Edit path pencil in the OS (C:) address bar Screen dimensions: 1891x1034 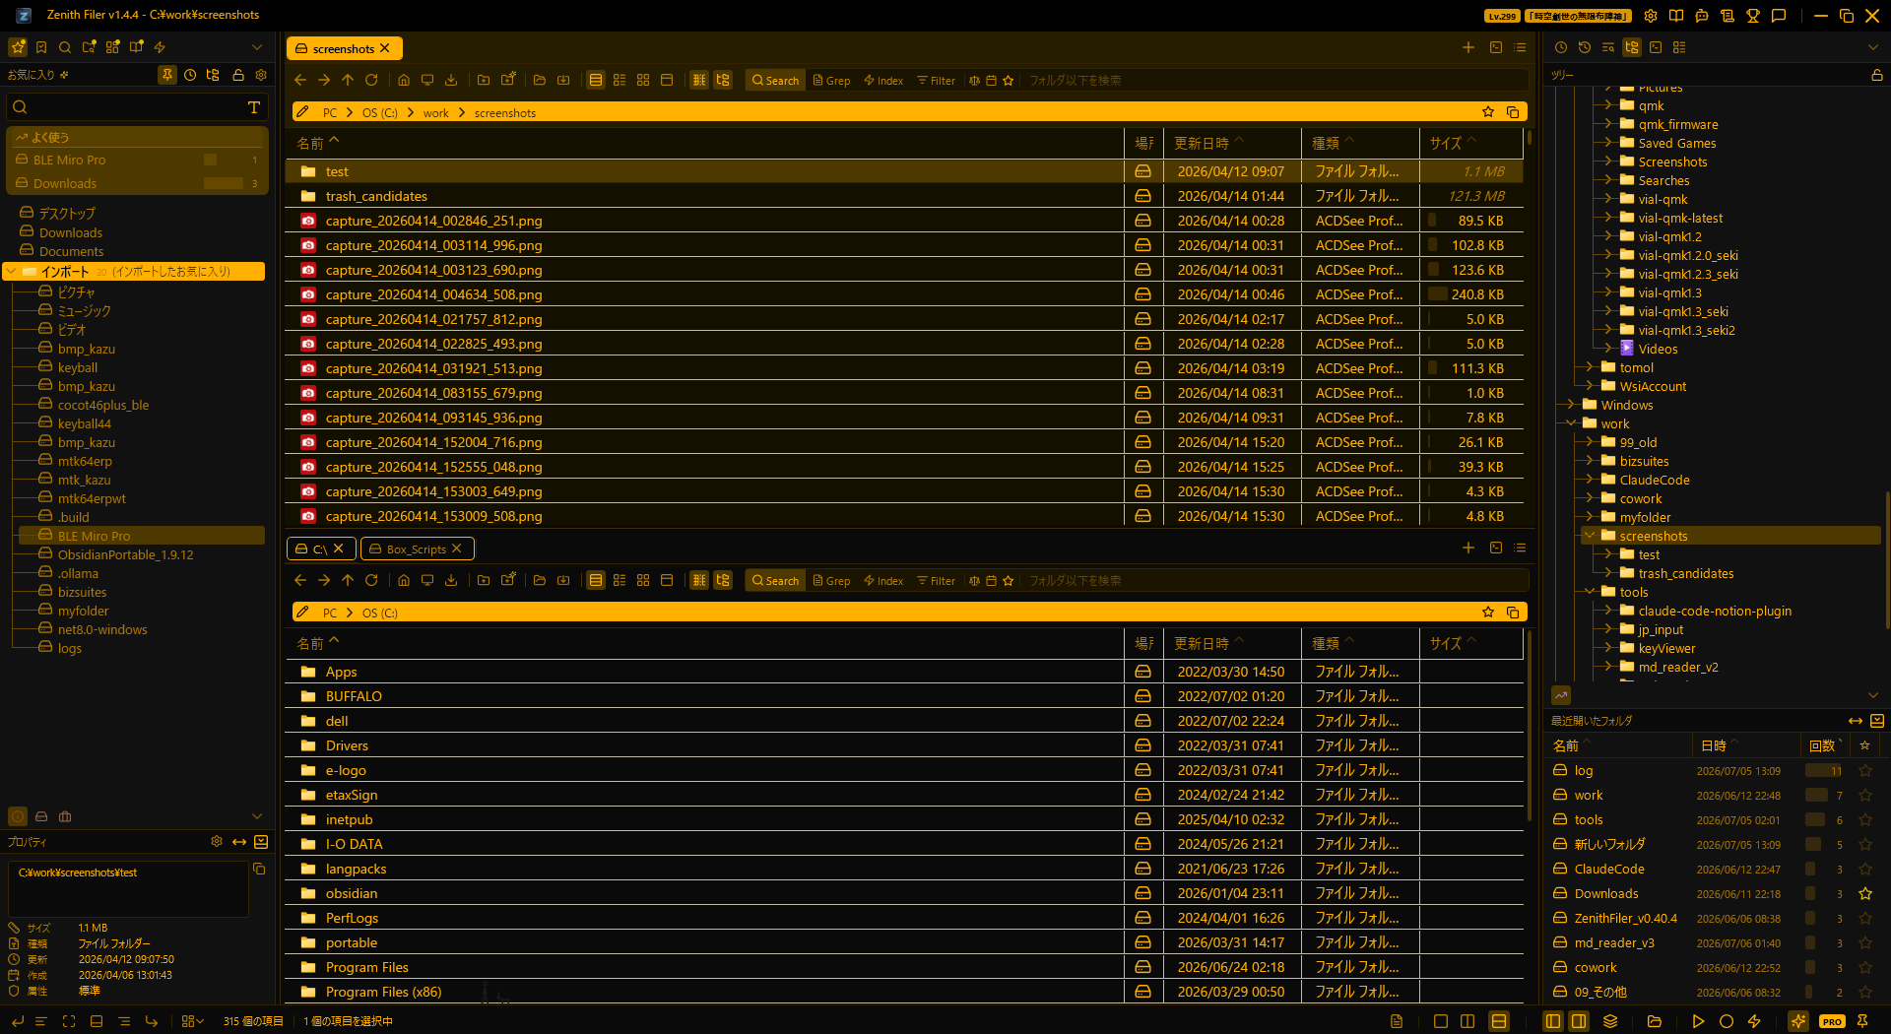303,613
